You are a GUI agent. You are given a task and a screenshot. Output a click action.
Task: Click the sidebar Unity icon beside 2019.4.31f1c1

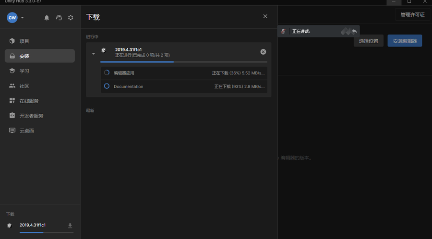10,226
